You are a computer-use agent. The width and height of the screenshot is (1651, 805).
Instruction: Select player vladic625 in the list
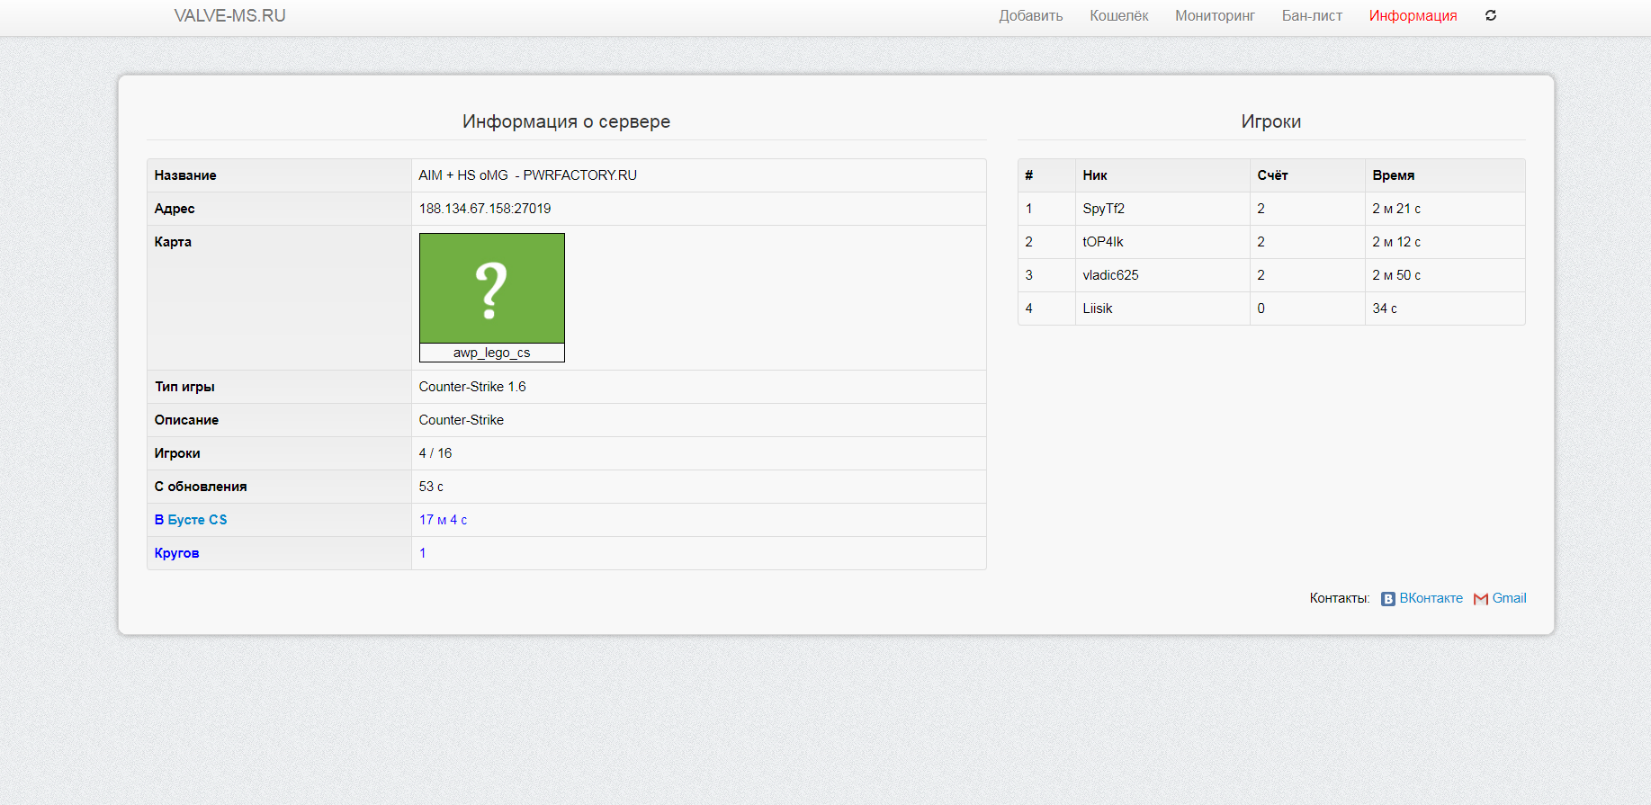click(x=1110, y=275)
